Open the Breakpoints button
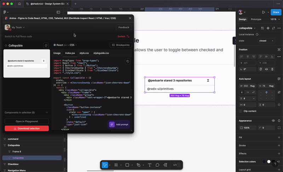The image size is (283, 172). 121,45
